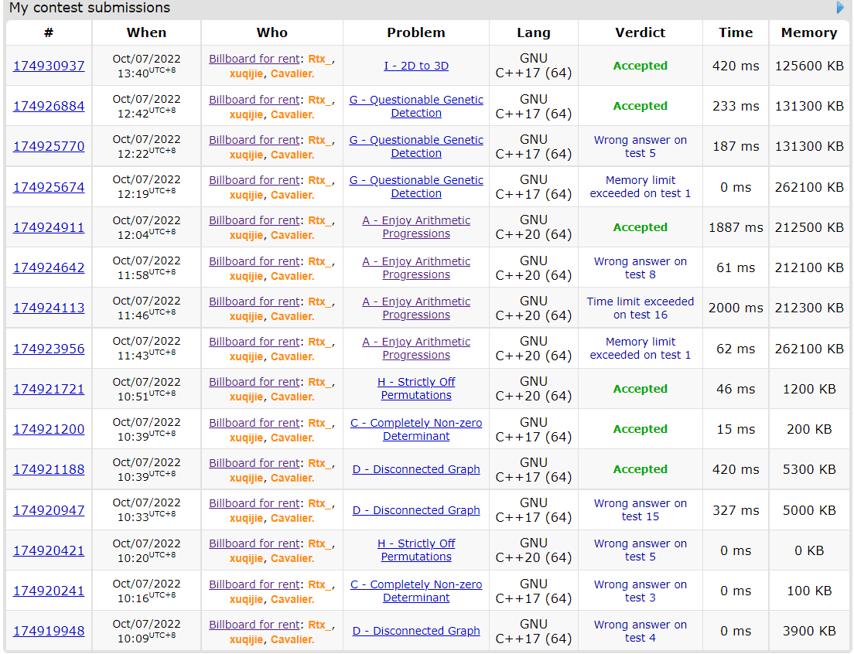Click the Verdict column header
Image resolution: width=854 pixels, height=654 pixels.
640,32
